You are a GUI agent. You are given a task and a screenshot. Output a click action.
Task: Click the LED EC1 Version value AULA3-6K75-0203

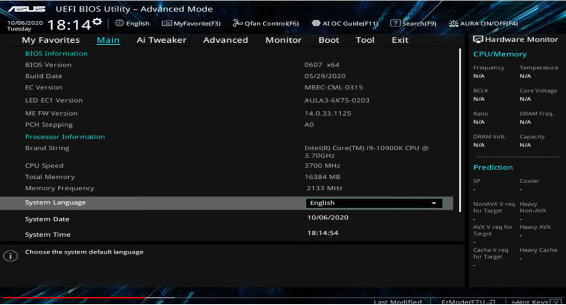337,100
